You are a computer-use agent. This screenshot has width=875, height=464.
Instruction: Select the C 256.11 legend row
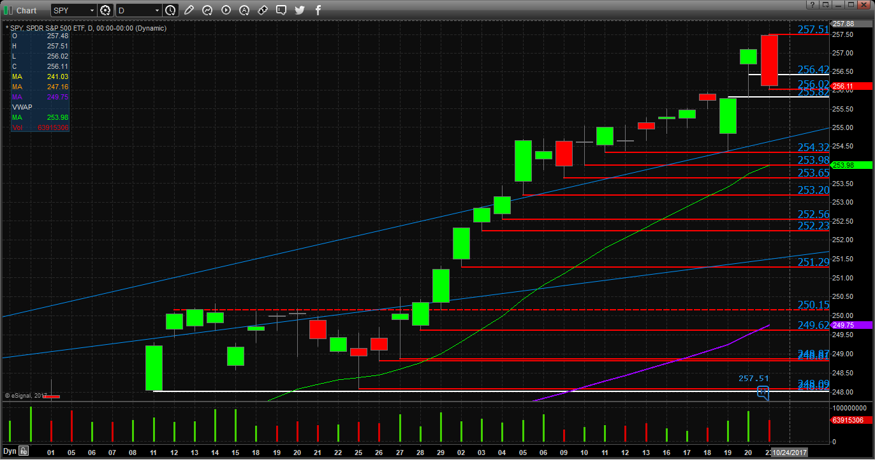(x=40, y=66)
